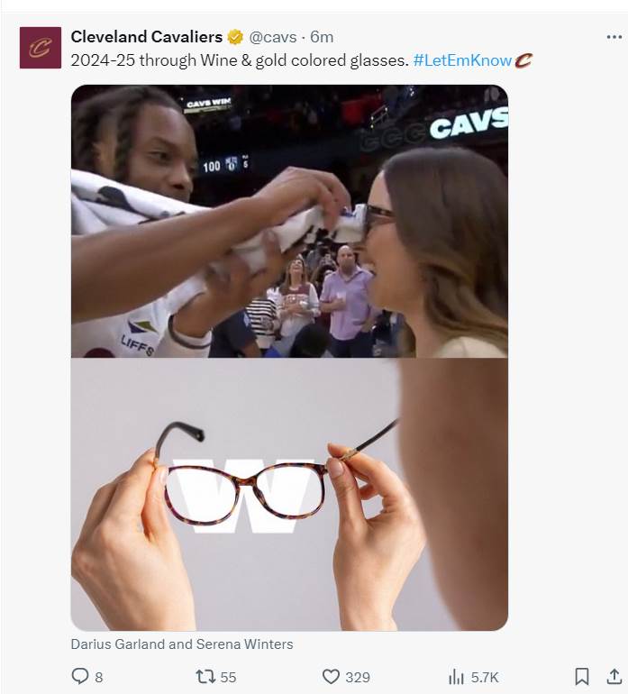Visit the @cavs handle link
The width and height of the screenshot is (628, 694).
tap(273, 37)
